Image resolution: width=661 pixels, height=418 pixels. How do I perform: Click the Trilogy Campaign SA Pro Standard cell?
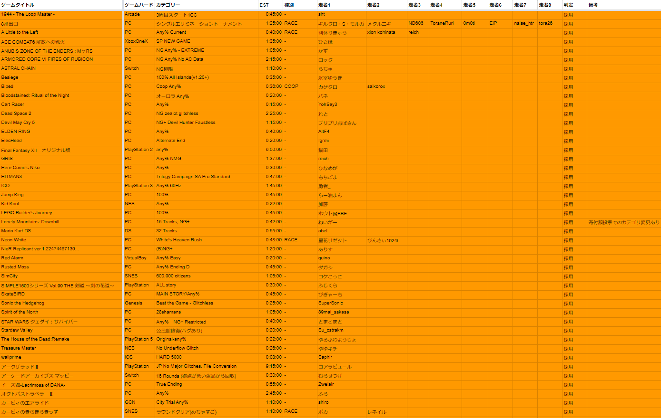(207, 177)
